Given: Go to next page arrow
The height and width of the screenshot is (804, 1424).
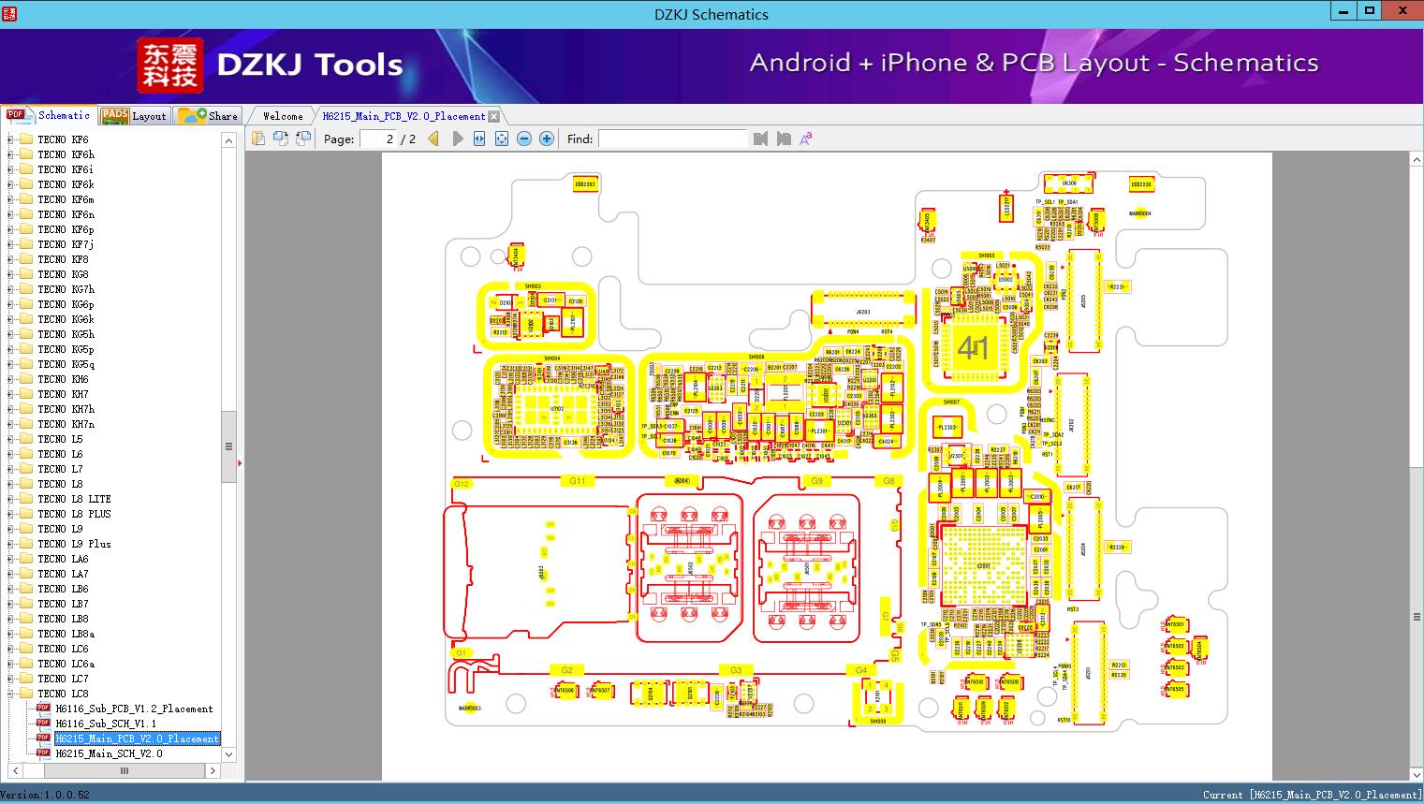Looking at the screenshot, I should [457, 139].
